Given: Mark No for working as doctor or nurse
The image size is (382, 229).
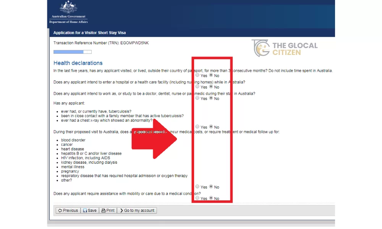Looking at the screenshot, I should (211, 98).
